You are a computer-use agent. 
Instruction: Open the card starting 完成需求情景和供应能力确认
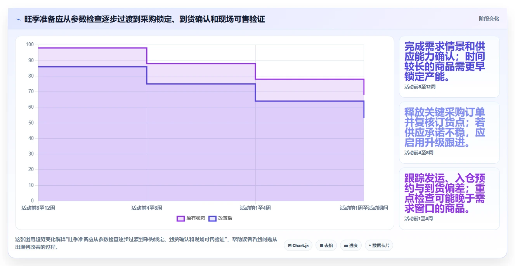click(x=449, y=67)
